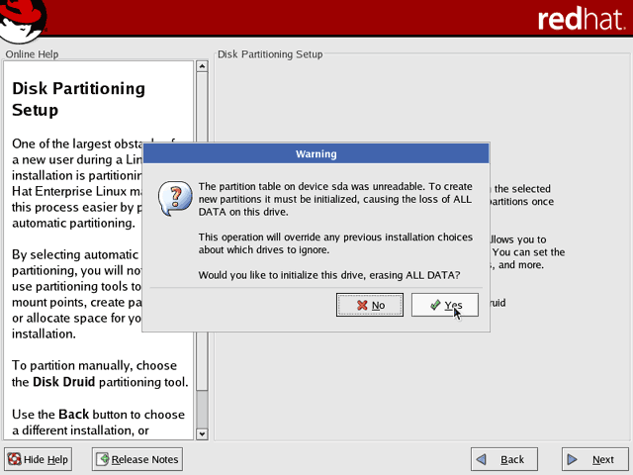633x475 pixels.
Task: Click the left arrow icon beside Back
Action: [x=482, y=459]
